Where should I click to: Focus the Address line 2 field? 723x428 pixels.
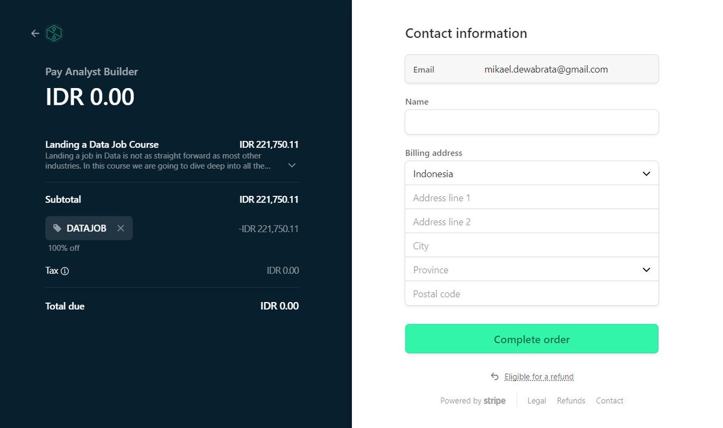(x=532, y=221)
